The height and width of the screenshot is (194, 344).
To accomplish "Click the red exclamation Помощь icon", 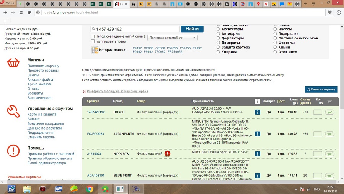I will pyautogui.click(x=13, y=151).
